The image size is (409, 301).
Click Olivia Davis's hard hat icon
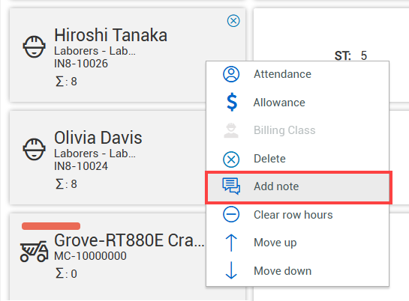coord(35,149)
